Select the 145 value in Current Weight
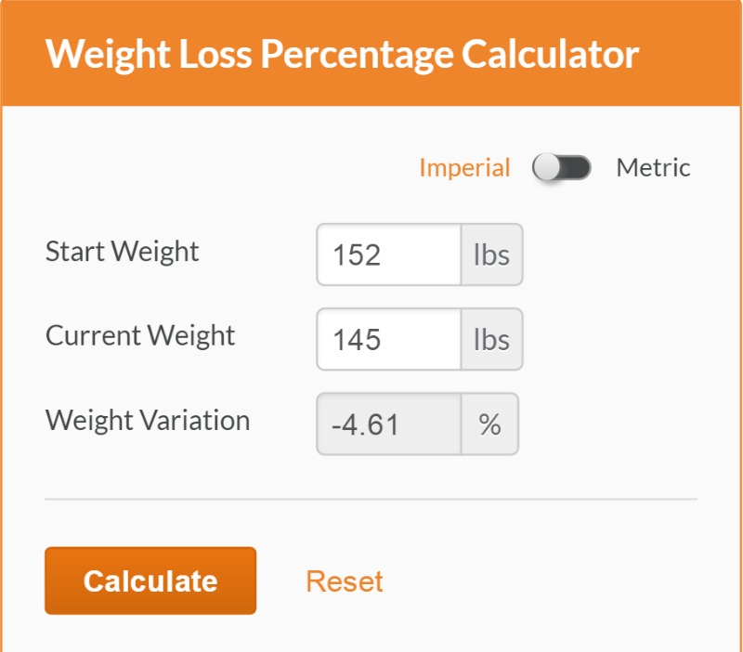Image resolution: width=743 pixels, height=652 pixels. tap(355, 339)
